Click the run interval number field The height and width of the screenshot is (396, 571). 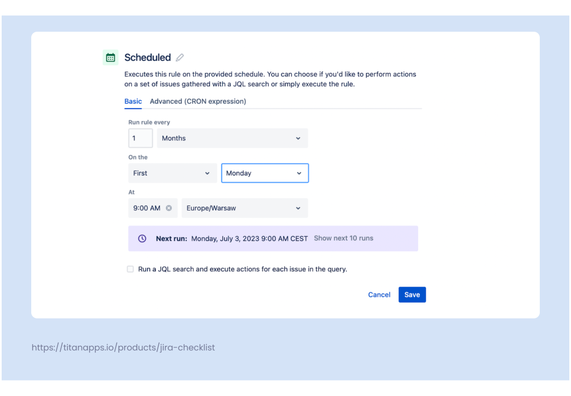141,138
